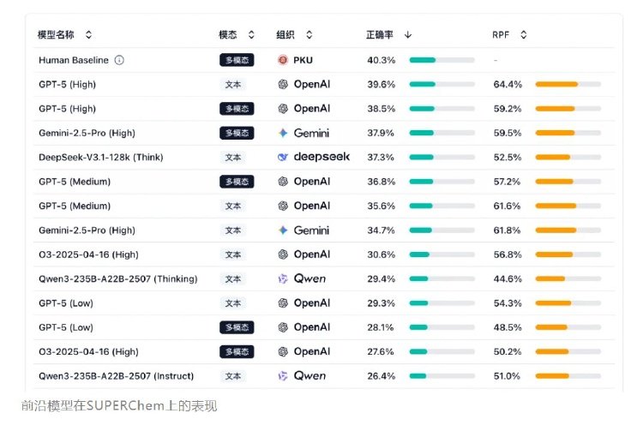Click the 多模态 tag on Human Baseline row
The image size is (643, 431).
[236, 60]
